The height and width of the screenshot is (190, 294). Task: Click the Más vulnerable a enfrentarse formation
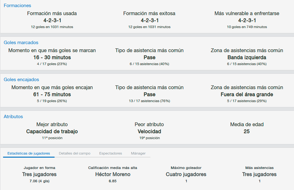point(247,20)
